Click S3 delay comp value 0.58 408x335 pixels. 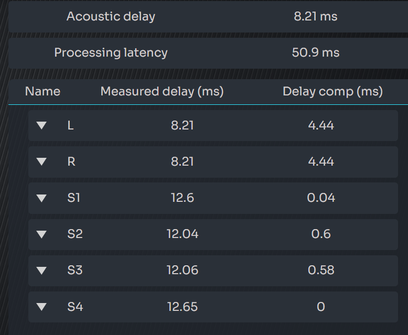pyautogui.click(x=321, y=271)
